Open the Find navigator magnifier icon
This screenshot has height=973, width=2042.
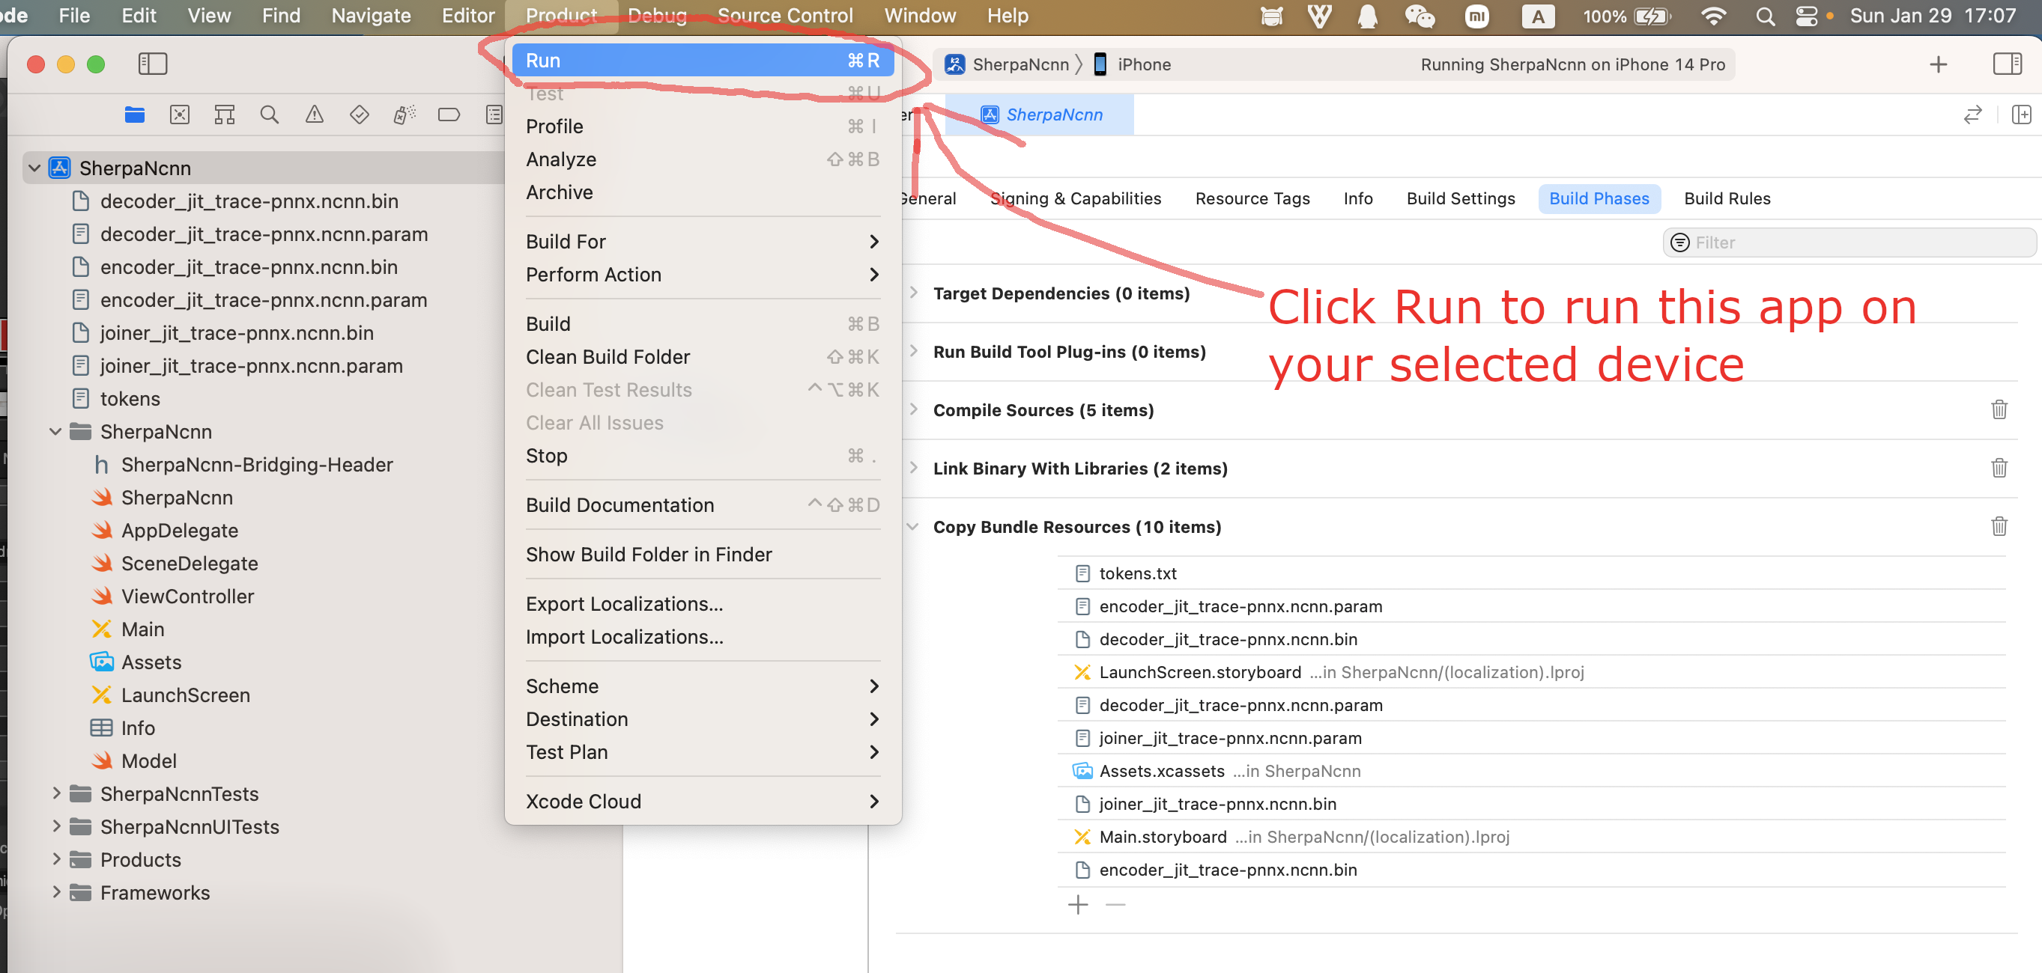[270, 115]
